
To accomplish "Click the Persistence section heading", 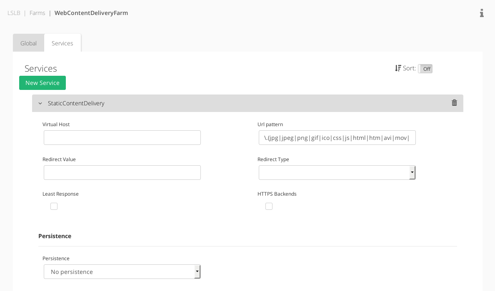I will [55, 236].
